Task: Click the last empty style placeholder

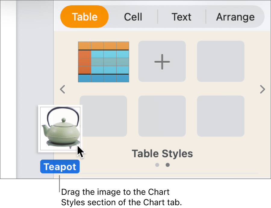Action: point(220,116)
